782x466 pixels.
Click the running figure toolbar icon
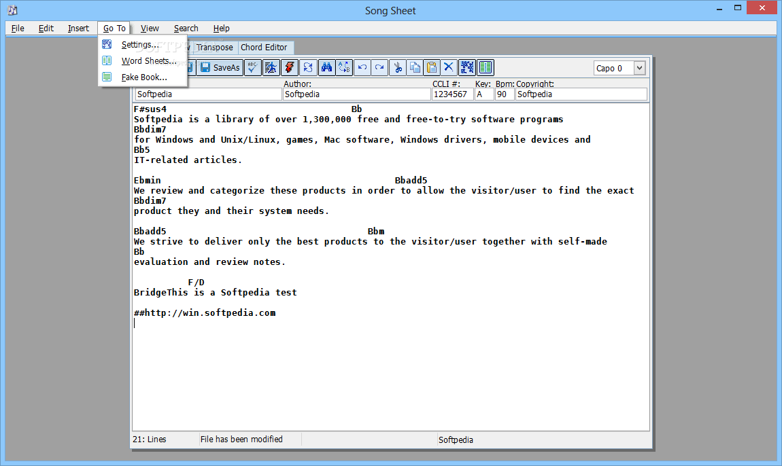coord(271,68)
